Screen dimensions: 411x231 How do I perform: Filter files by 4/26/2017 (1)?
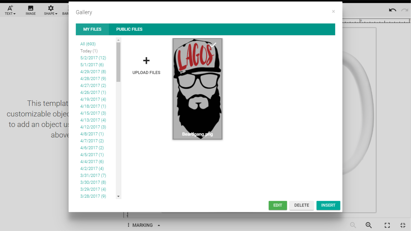tap(93, 92)
